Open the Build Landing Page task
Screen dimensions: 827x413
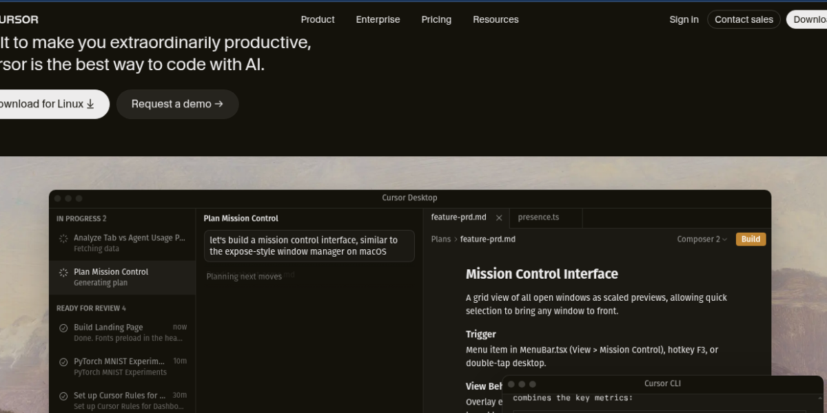point(122,332)
